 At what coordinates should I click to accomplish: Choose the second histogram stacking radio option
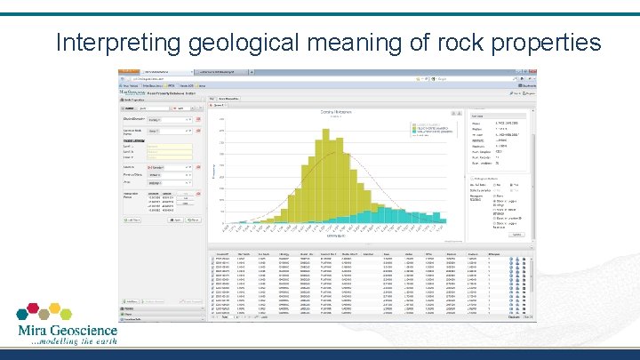495,202
